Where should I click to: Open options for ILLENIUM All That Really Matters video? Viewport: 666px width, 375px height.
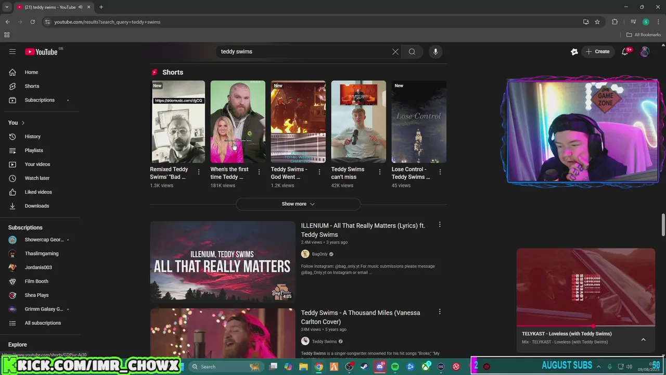(x=440, y=224)
